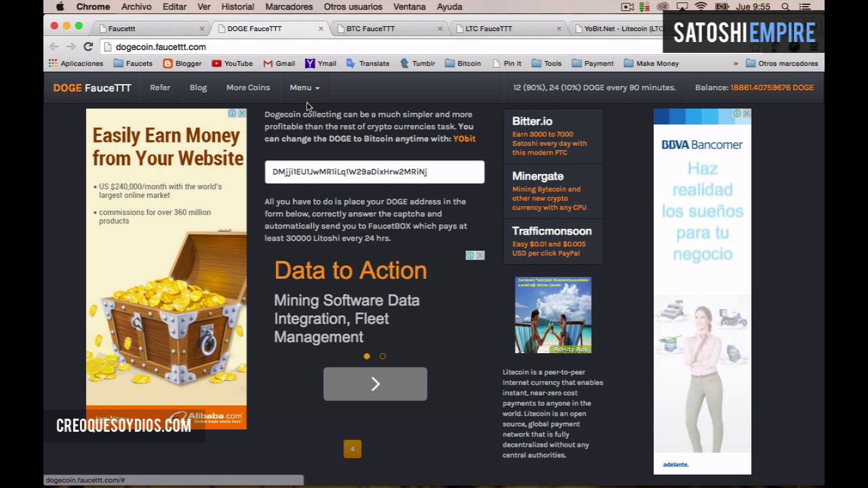Open the Apple menu
Screen dimensions: 868x488
point(60,7)
